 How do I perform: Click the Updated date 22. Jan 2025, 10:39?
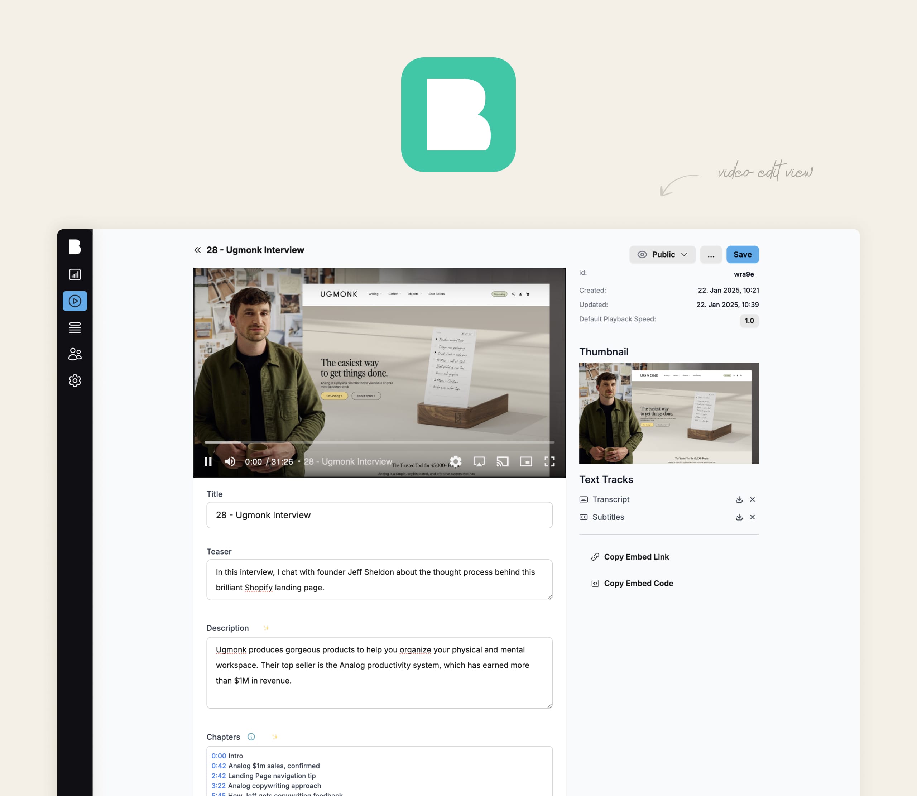pos(728,305)
